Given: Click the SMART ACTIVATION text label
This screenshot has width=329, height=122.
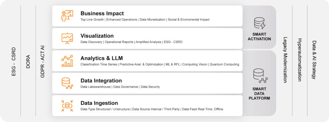Looking at the screenshot, I should click(x=259, y=37).
